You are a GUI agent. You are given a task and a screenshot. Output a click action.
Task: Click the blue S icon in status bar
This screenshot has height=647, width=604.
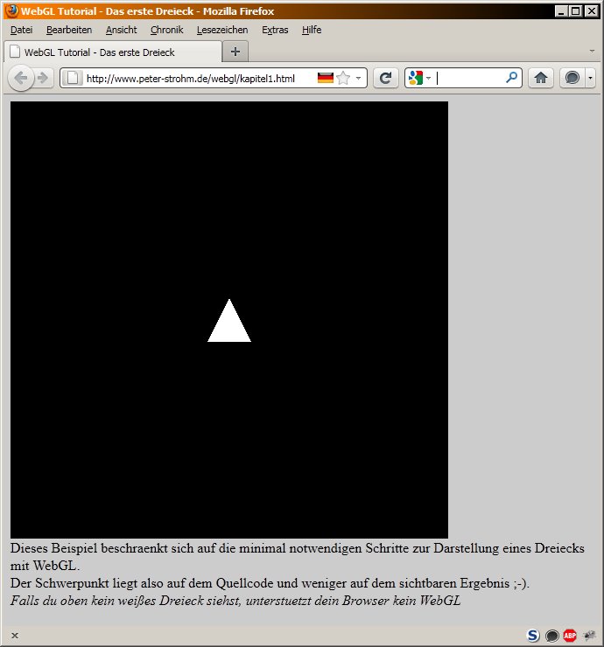pos(533,636)
